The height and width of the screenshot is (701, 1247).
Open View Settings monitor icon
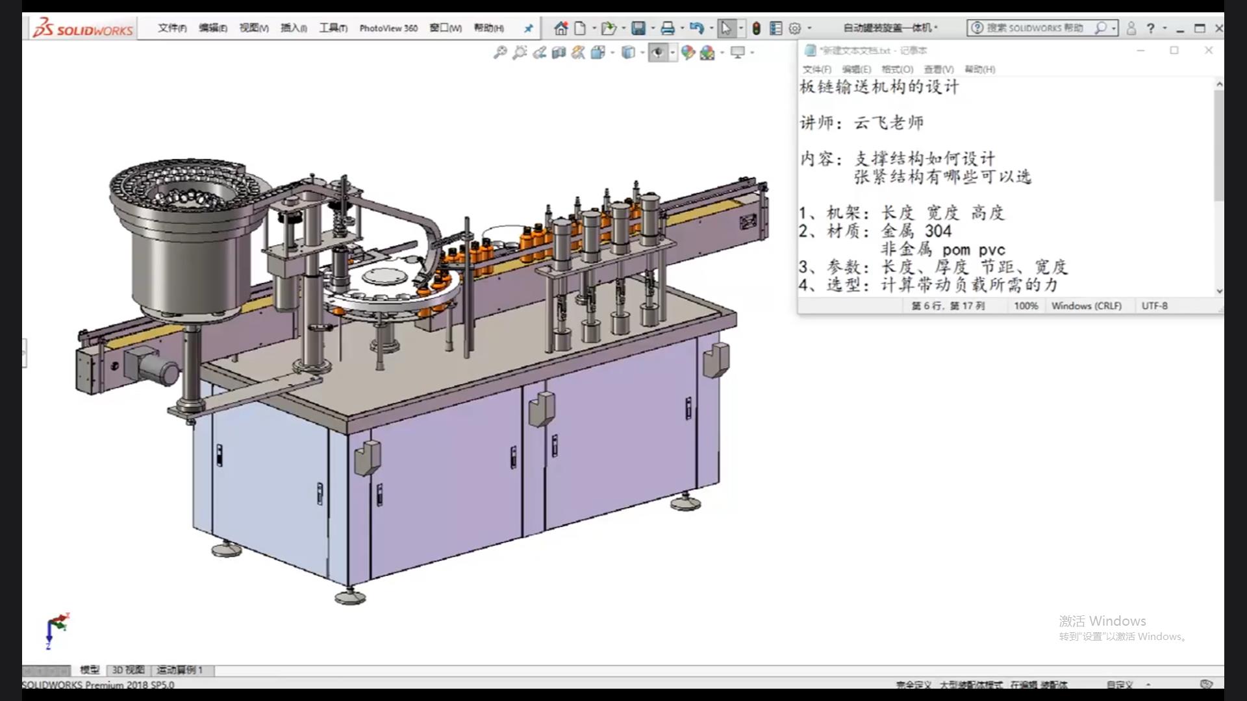coord(738,53)
